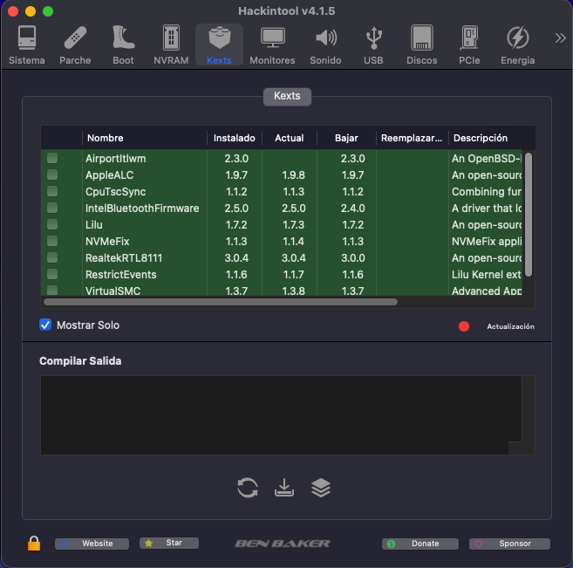This screenshot has width=573, height=568.
Task: Click the green maximize window button
Action: (48, 11)
